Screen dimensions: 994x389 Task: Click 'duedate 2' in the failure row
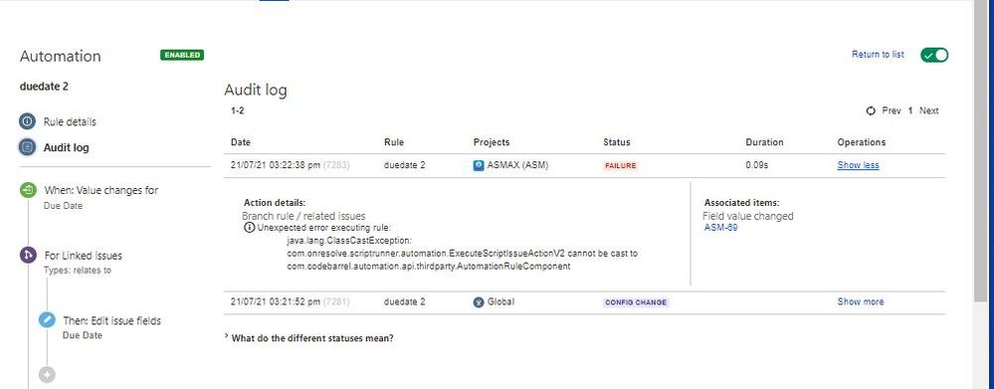click(x=404, y=165)
